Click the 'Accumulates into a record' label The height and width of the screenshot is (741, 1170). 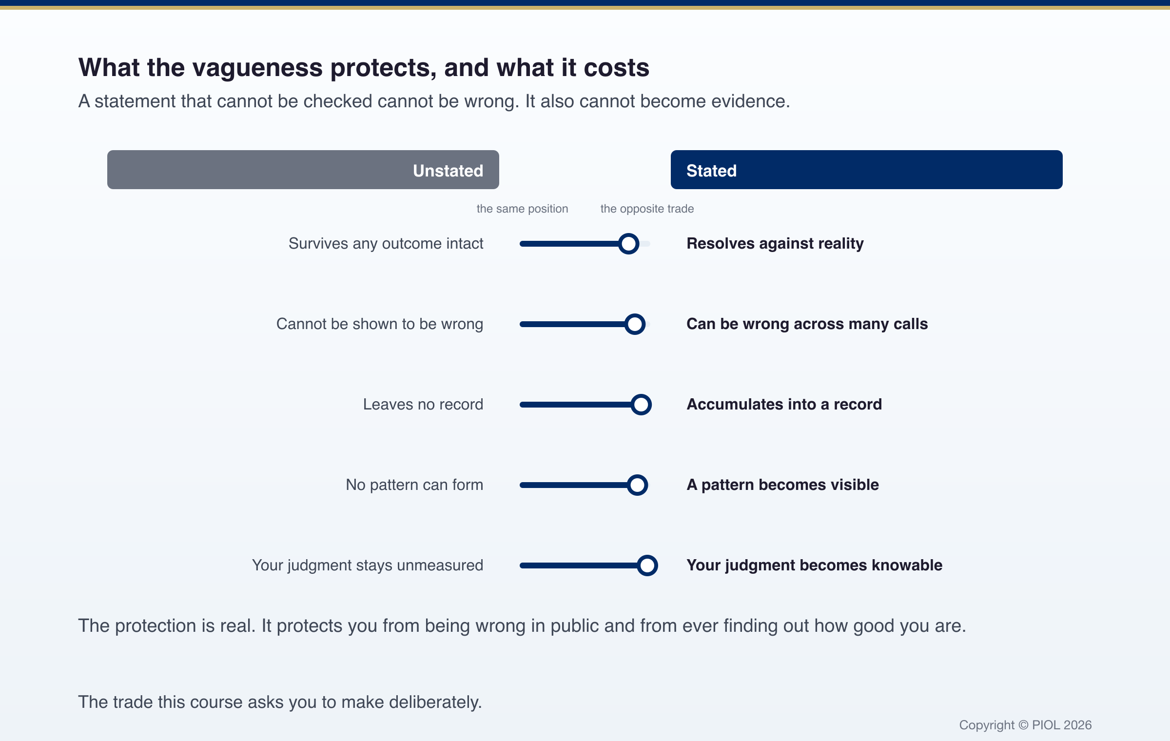click(784, 404)
